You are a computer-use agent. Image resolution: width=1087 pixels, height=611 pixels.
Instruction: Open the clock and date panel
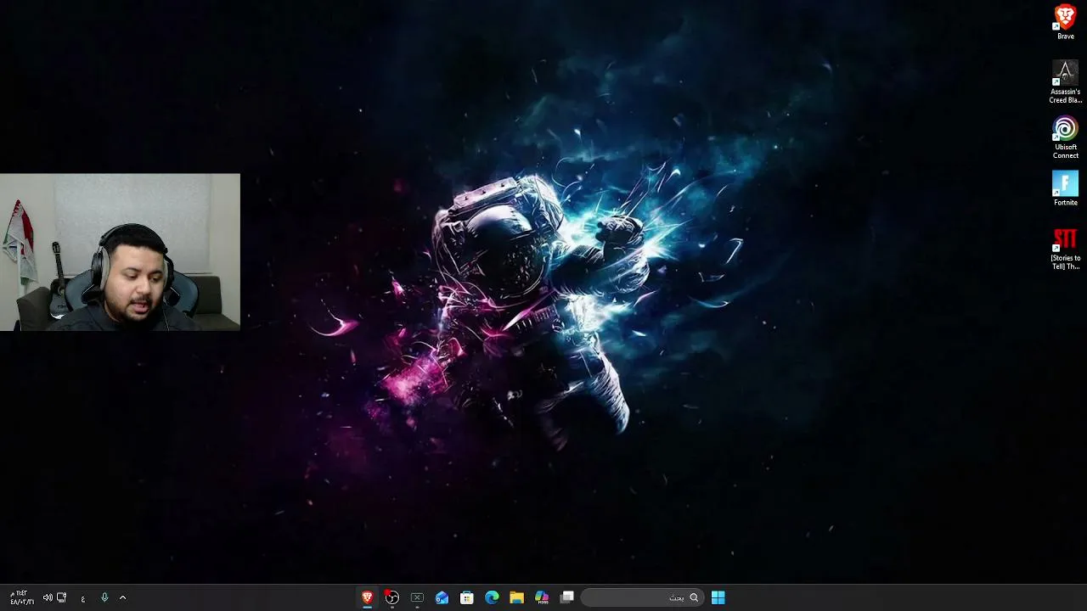click(x=22, y=597)
